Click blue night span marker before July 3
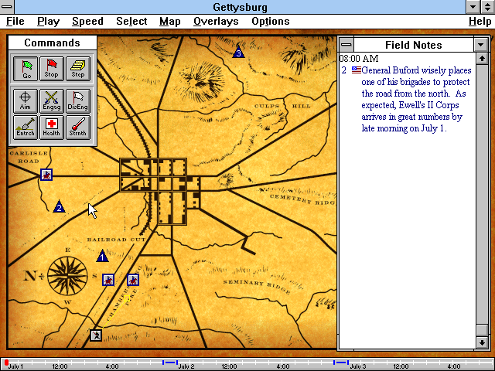495x371 pixels. point(341,362)
